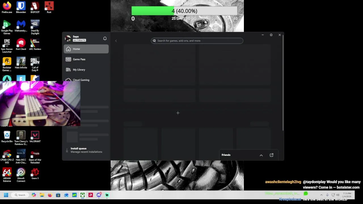Click the Bitwarden desktop icon
Viewport: 363px width, 204px height.
click(21, 7)
